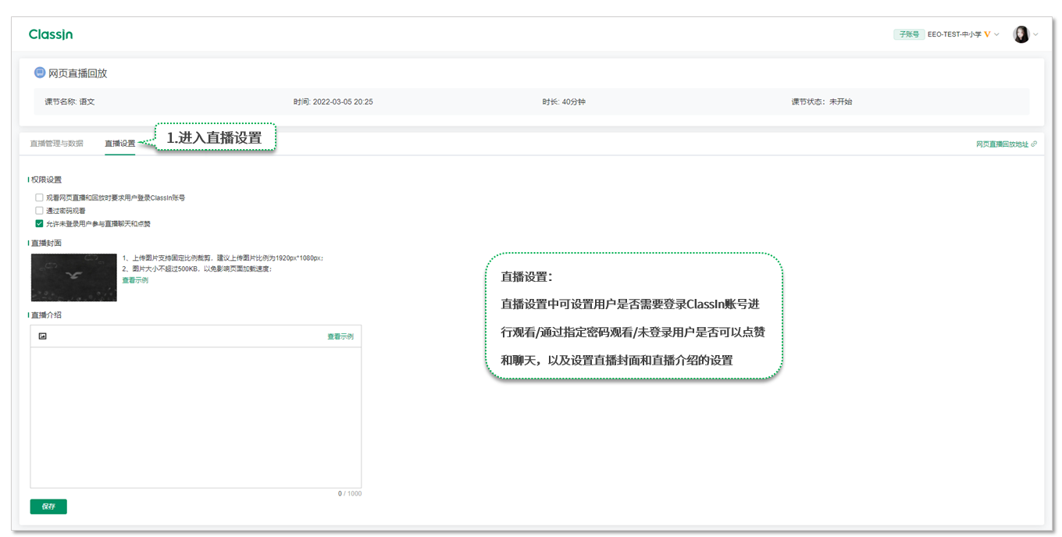This screenshot has height=537, width=1062.
Task: Click the 保存 button
Action: pos(48,507)
